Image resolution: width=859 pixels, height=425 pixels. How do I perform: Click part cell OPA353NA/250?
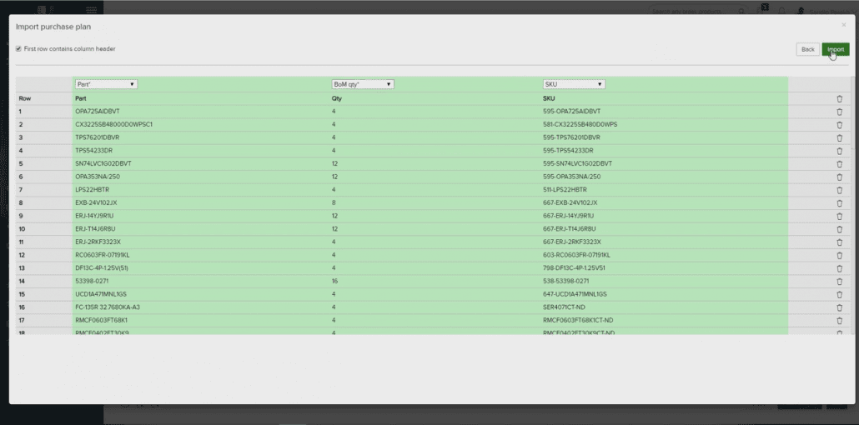(x=97, y=177)
